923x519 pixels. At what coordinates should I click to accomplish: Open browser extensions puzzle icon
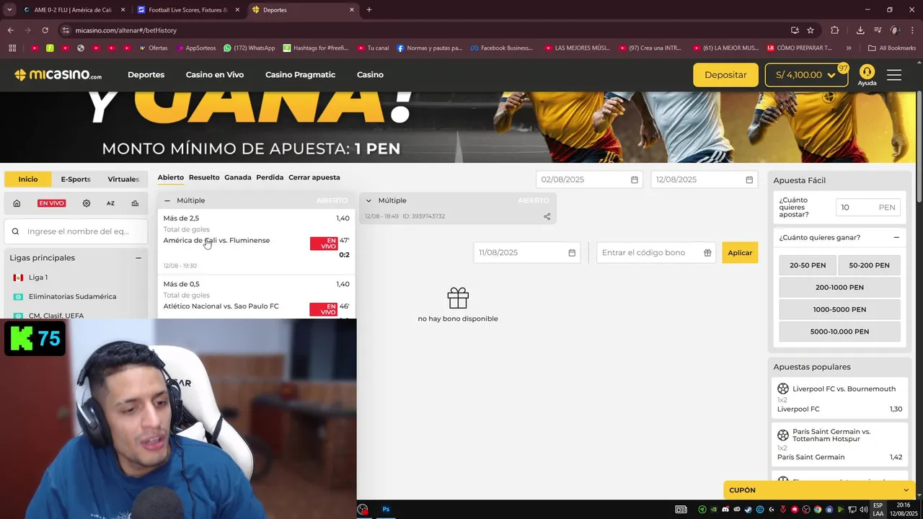click(x=835, y=30)
